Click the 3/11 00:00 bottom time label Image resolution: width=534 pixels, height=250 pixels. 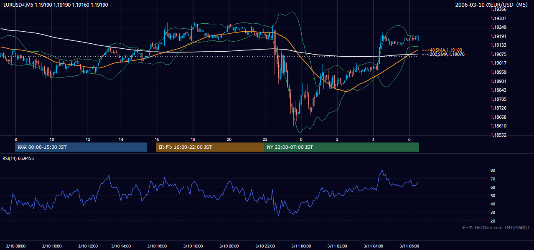[x=301, y=246]
